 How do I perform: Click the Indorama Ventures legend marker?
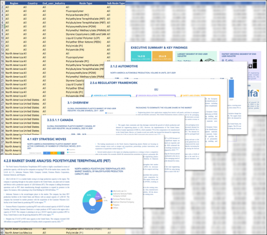[112, 194]
